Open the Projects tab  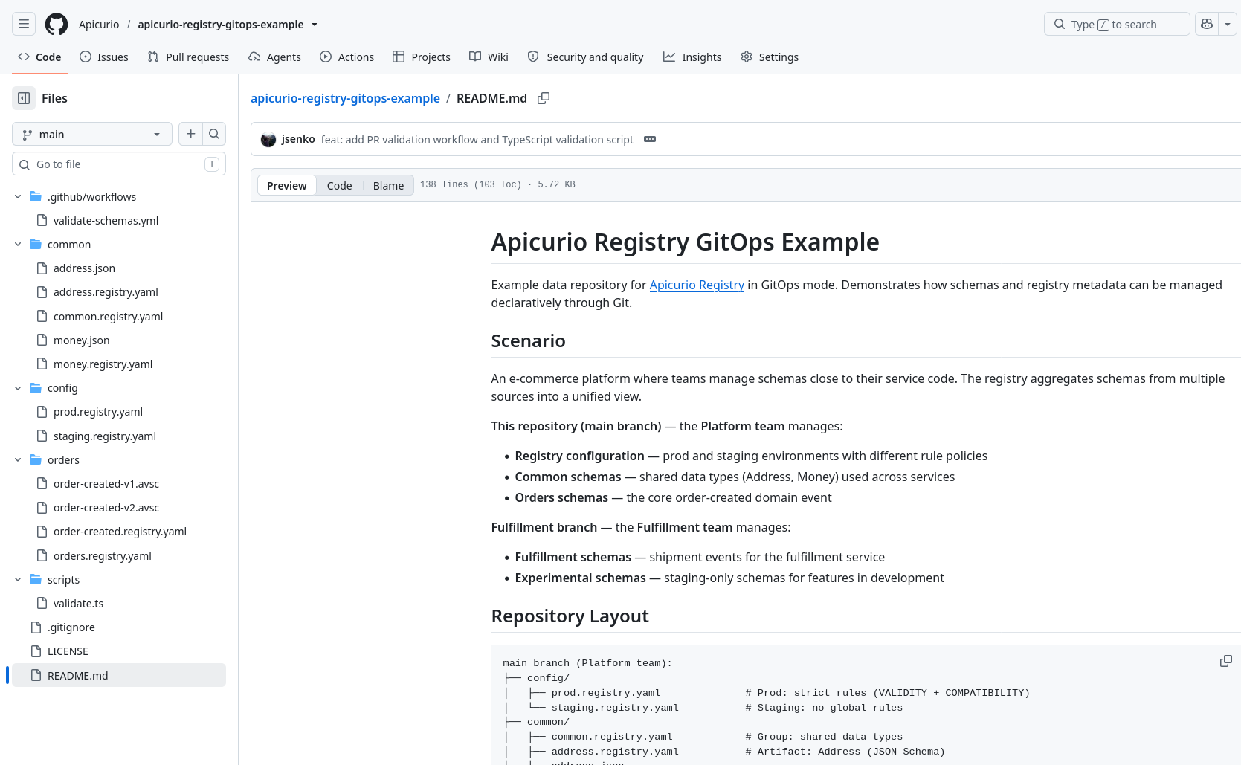(422, 57)
